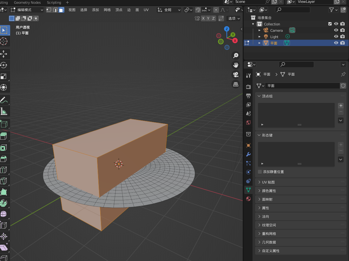This screenshot has height=261, width=349.
Task: Open the 选择 menu
Action: tap(84, 10)
